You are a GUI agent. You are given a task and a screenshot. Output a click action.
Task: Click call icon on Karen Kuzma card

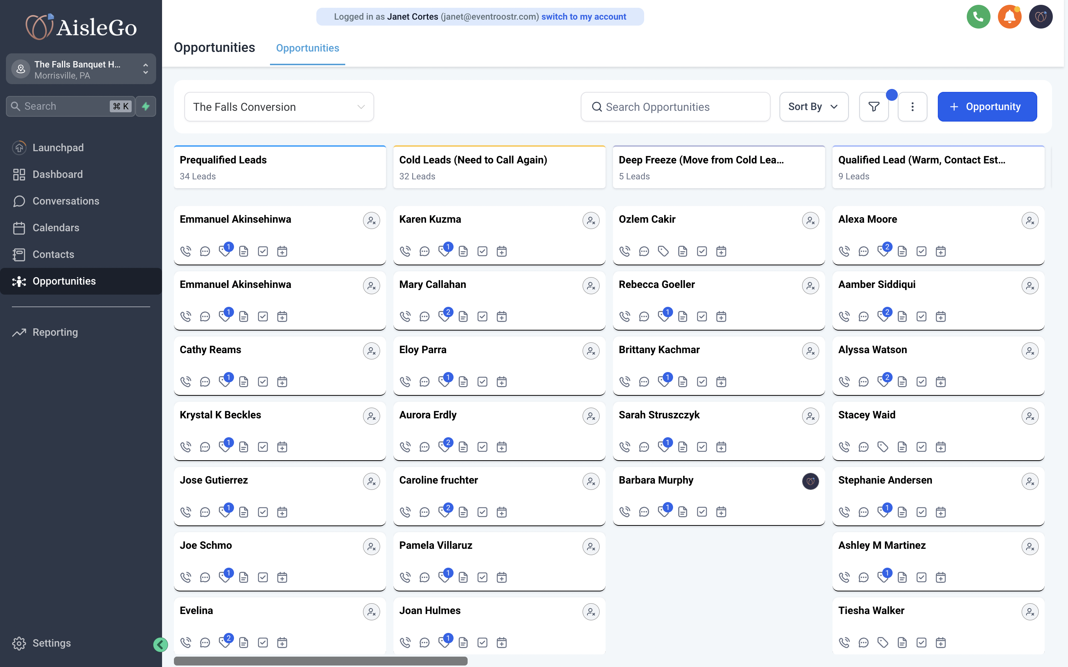coord(405,252)
